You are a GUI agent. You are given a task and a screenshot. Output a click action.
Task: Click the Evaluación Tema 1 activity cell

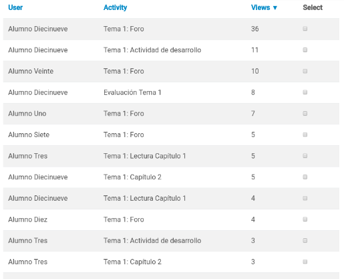(x=132, y=92)
